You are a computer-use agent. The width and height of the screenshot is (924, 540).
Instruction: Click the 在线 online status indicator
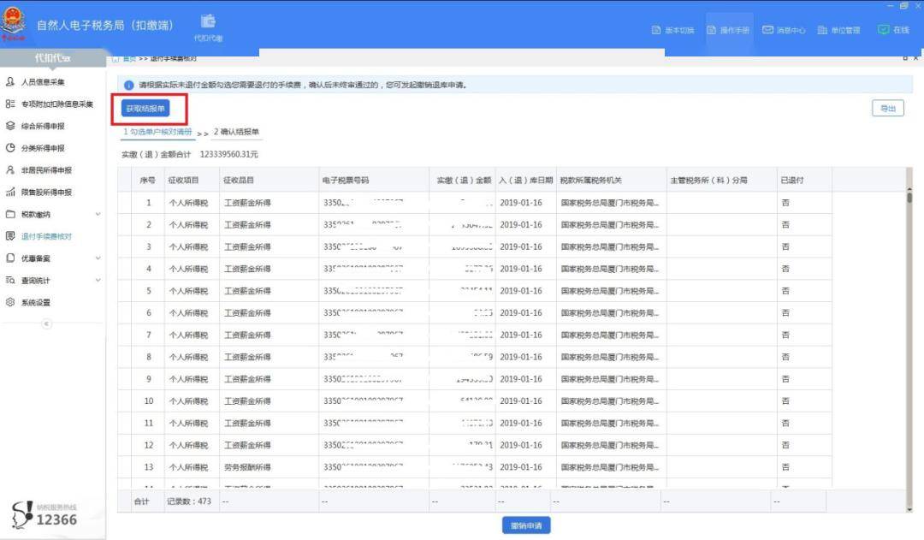pos(893,30)
